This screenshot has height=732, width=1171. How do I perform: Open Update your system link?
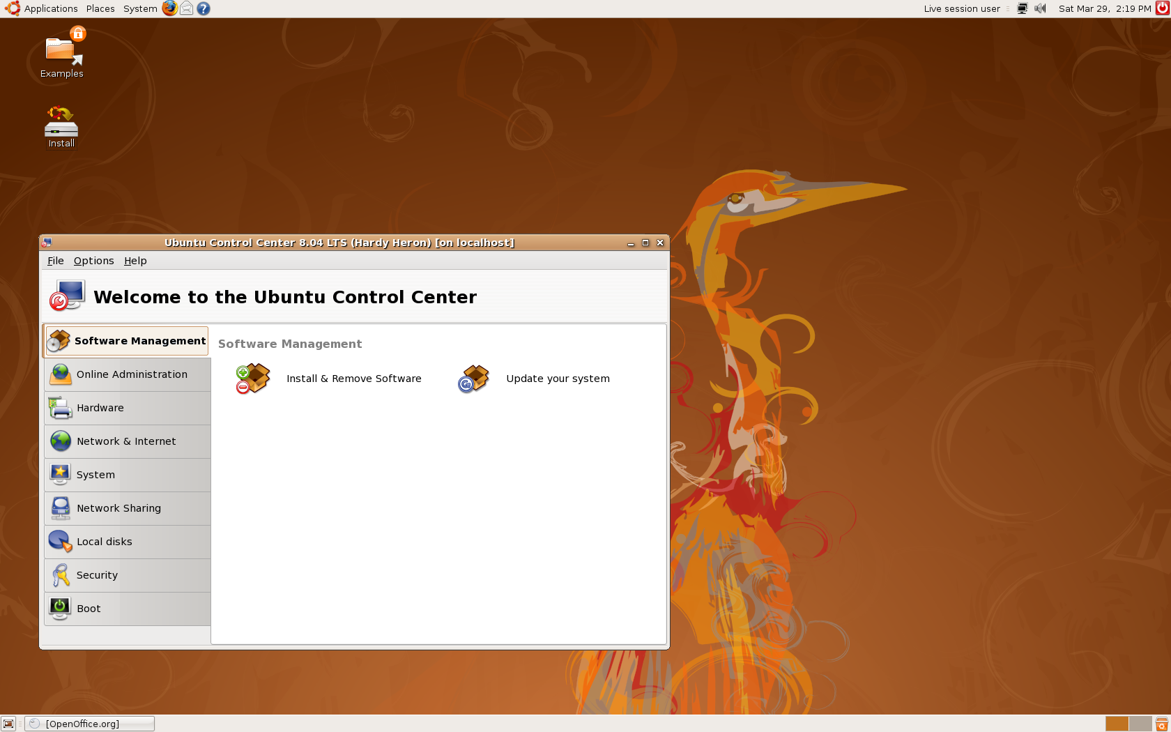558,379
